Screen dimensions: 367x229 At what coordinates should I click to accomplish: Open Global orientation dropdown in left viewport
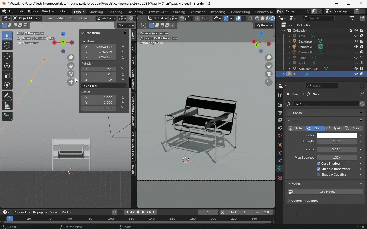[x=106, y=18]
